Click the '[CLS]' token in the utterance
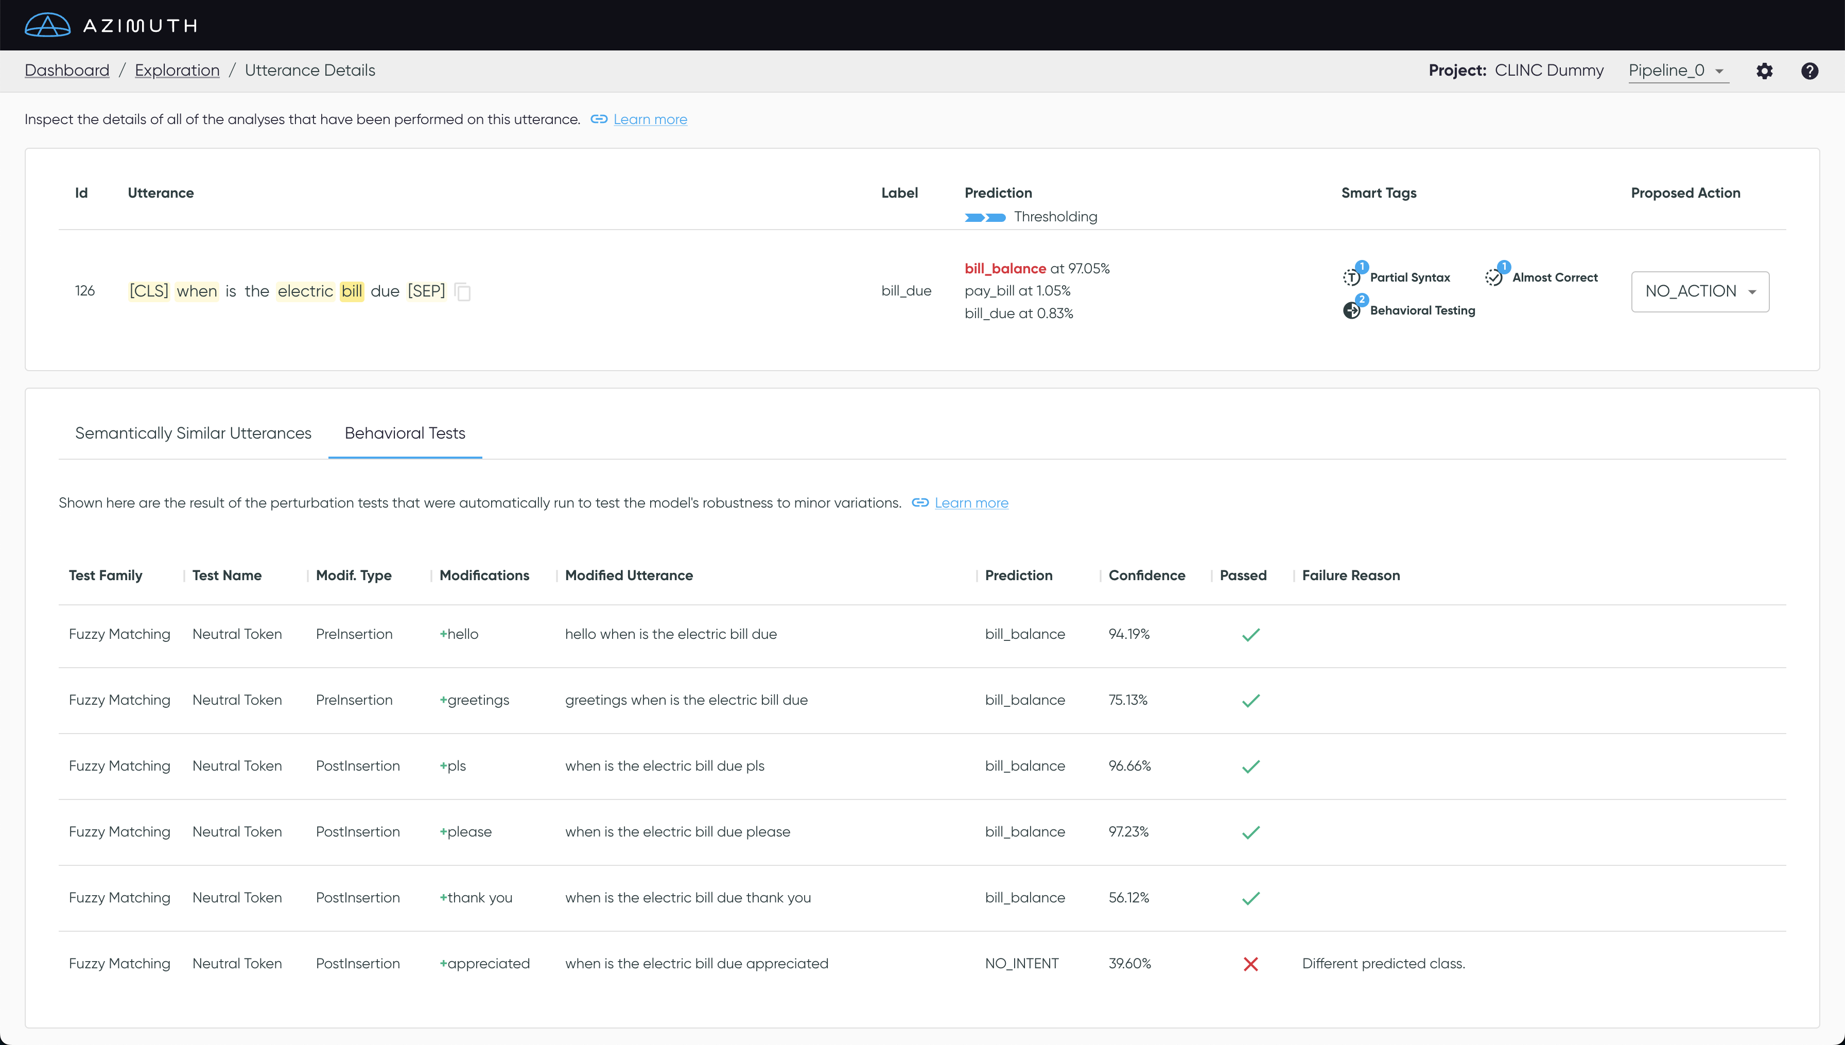The width and height of the screenshot is (1845, 1045). click(x=149, y=291)
